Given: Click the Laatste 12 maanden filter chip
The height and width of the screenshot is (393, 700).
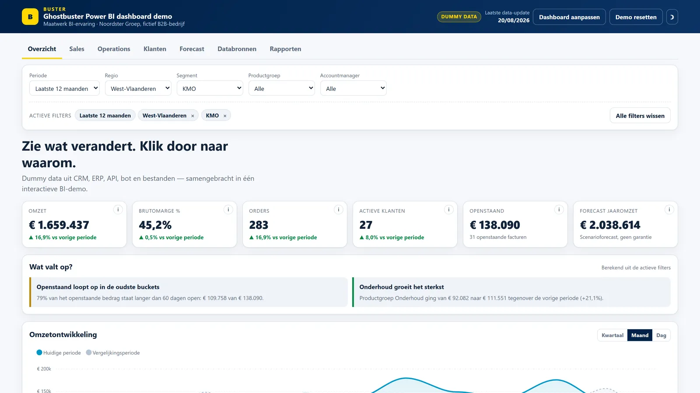Looking at the screenshot, I should coord(105,116).
